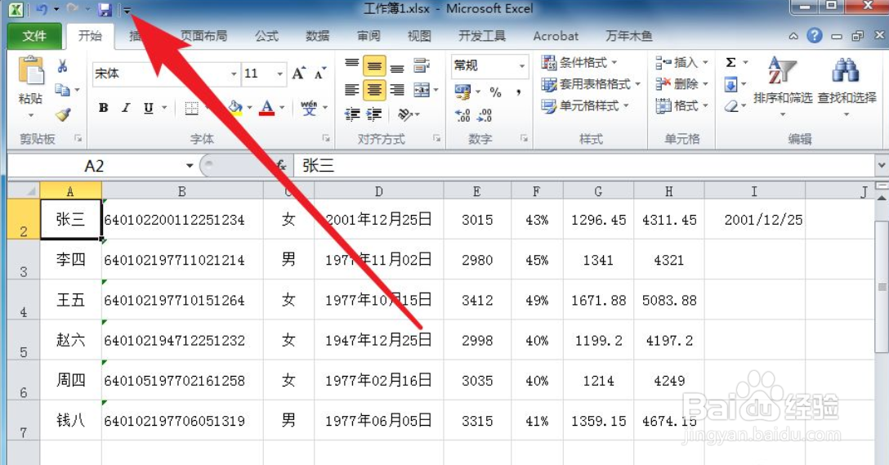The image size is (889, 465).
Task: Click the Clear eraser icon
Action: (x=731, y=106)
